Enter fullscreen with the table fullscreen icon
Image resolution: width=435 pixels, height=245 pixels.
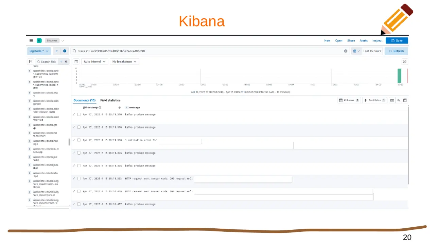tap(405, 100)
